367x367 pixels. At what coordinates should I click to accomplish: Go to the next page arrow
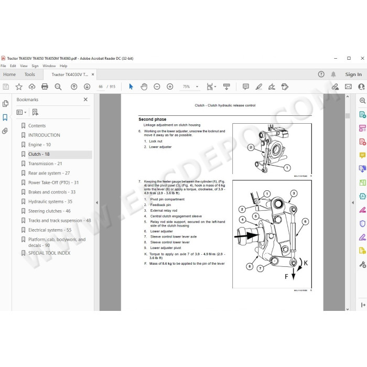(87, 87)
